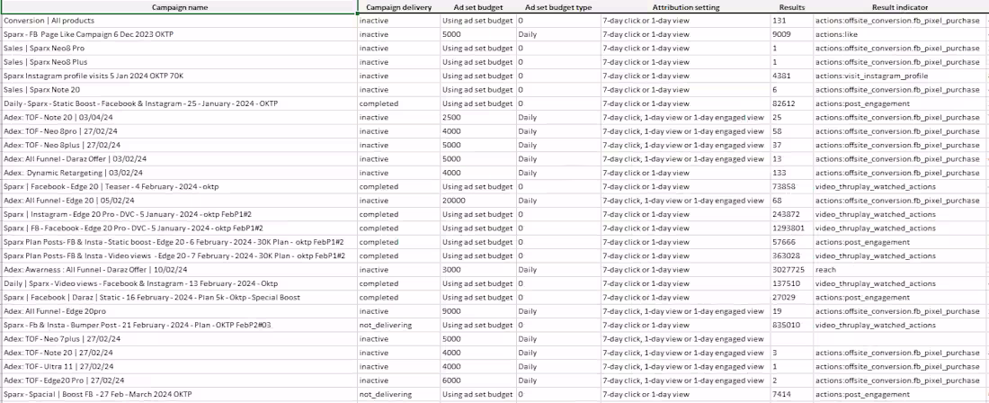
Task: Select the Results value 131
Action: pos(791,21)
